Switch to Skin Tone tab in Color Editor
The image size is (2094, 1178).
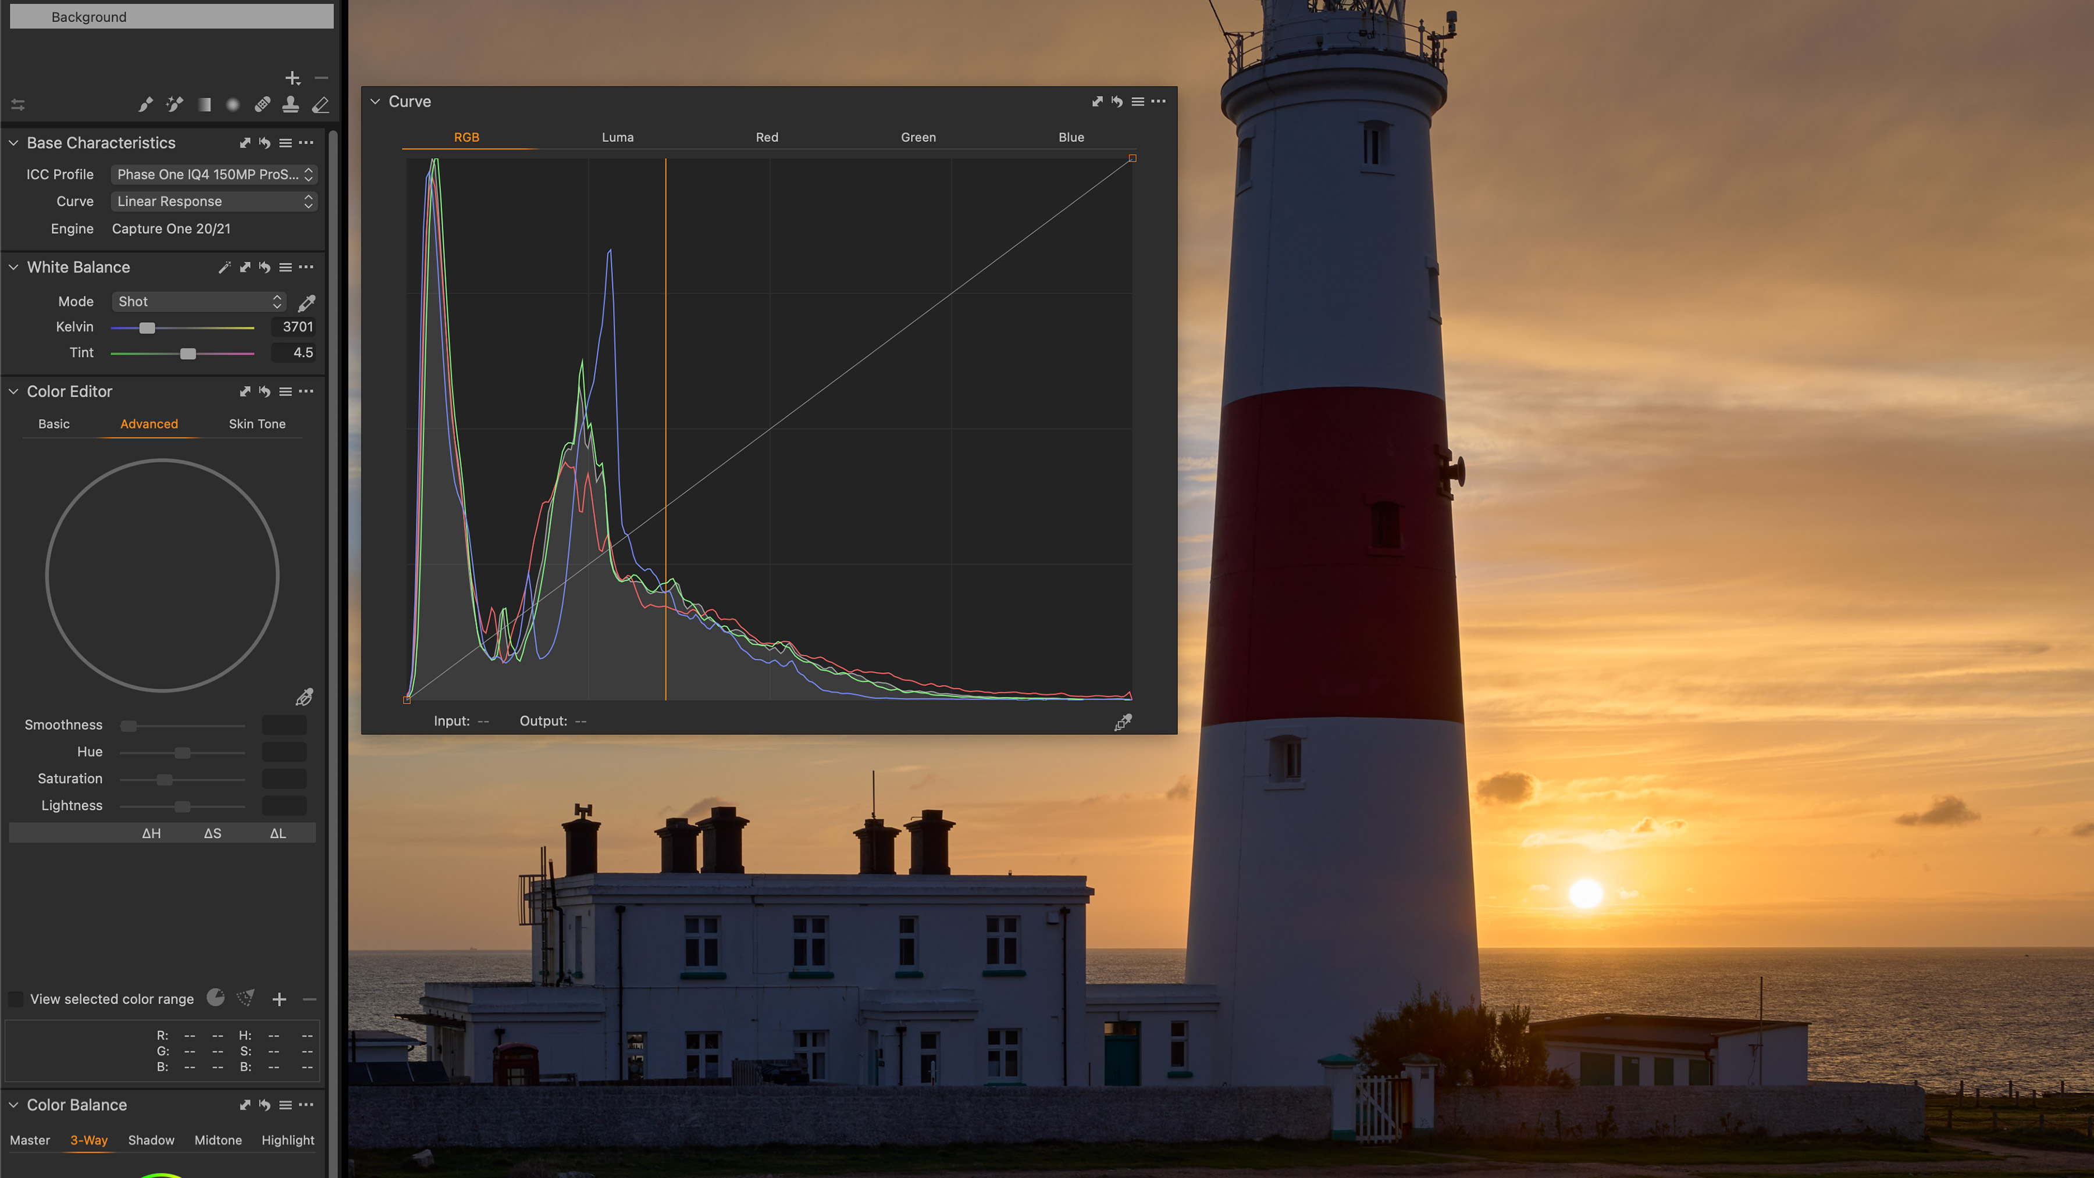[x=256, y=423]
